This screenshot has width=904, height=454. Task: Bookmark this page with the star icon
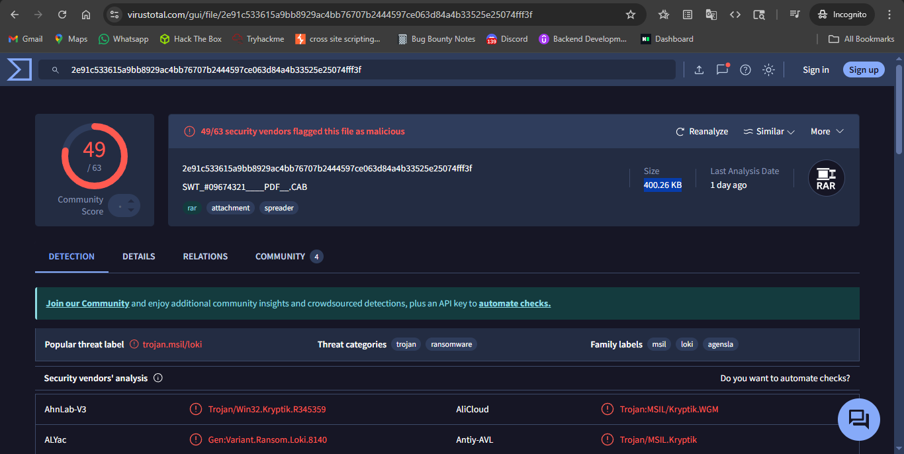(x=631, y=15)
